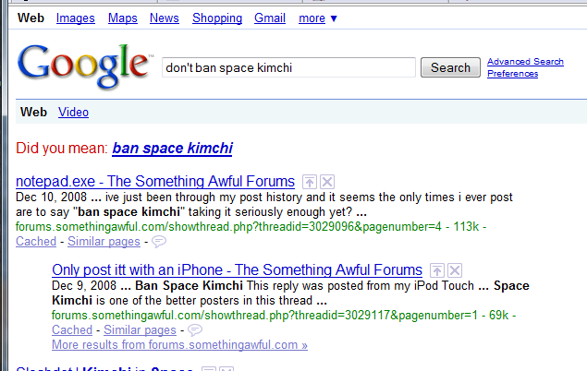Open the Preferences link
The width and height of the screenshot is (587, 371).
512,74
